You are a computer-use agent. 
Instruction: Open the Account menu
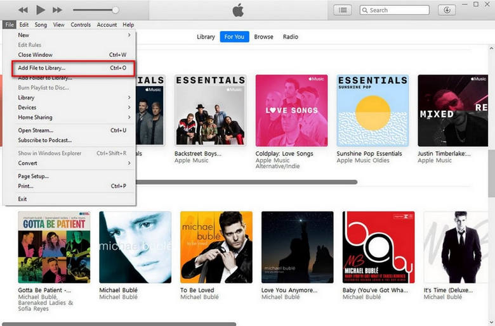point(107,25)
